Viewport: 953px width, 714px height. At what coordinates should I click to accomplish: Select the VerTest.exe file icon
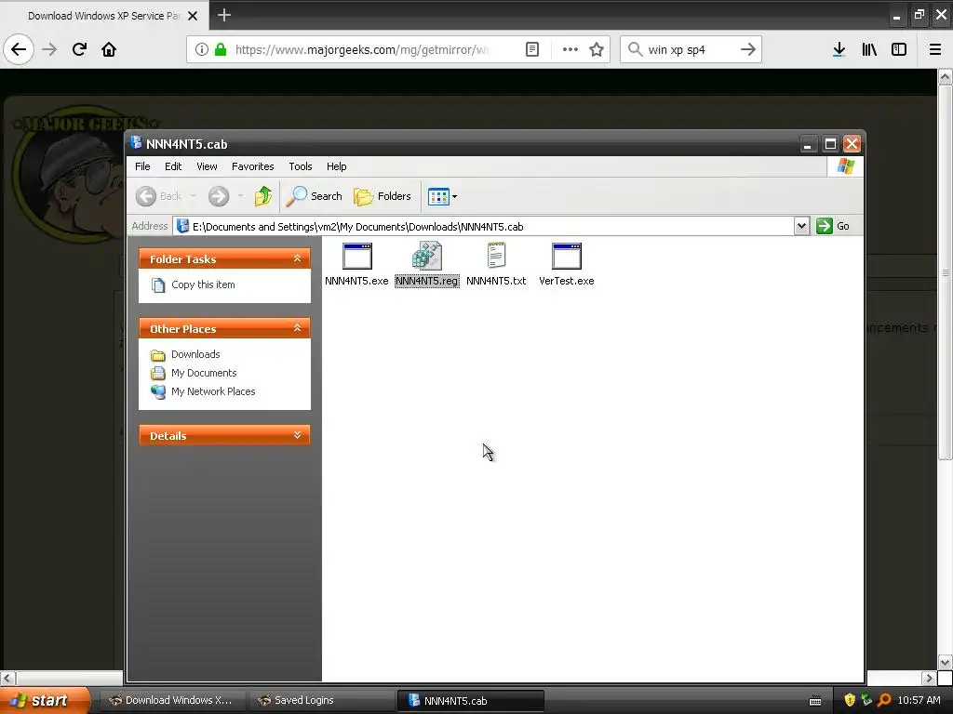pyautogui.click(x=567, y=257)
